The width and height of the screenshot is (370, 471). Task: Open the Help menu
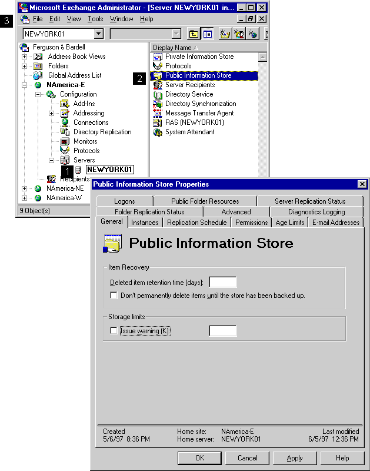[146, 19]
